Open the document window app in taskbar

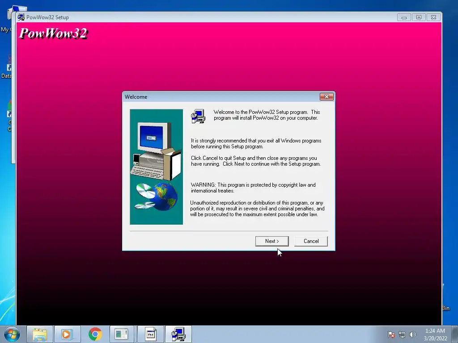click(150, 334)
